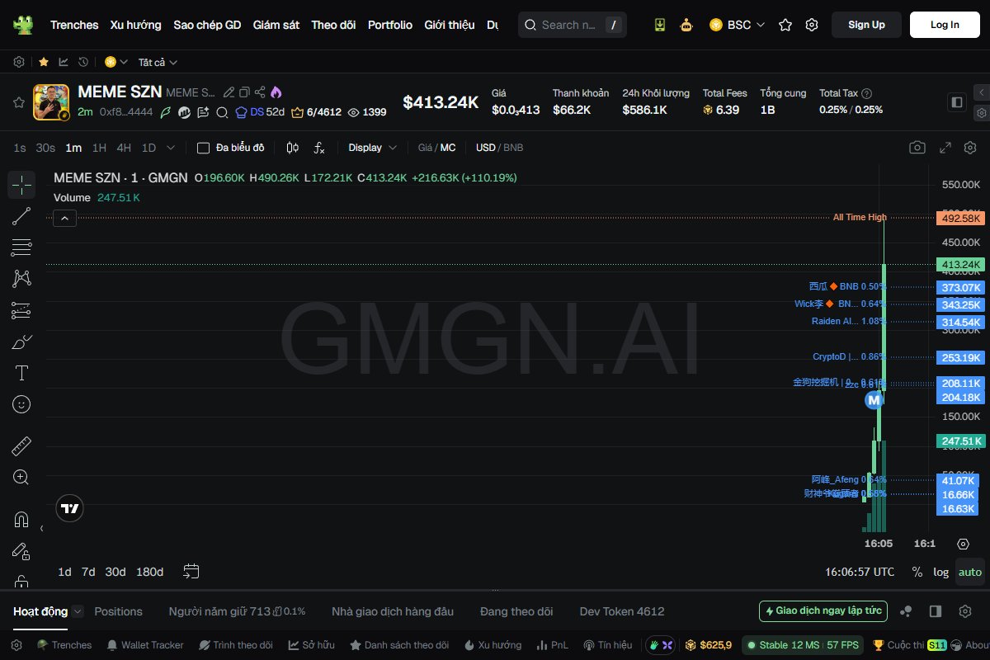Open the Fibonacci retracement tool
The image size is (990, 660).
coord(21,247)
